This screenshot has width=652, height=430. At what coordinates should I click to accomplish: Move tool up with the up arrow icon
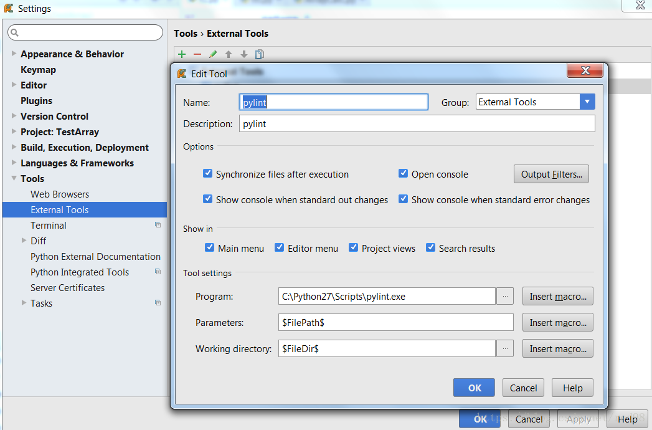click(229, 55)
